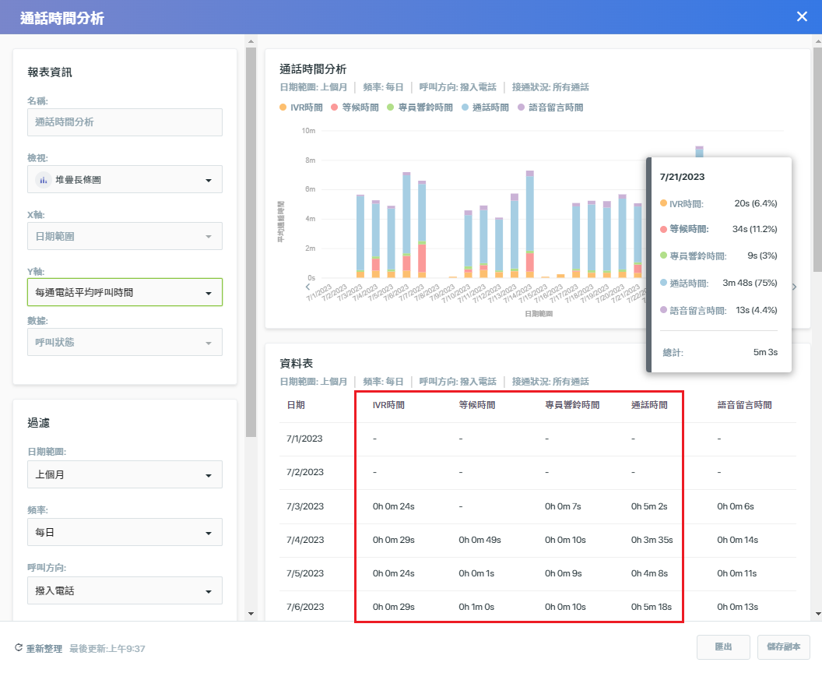Click the 0h 5m 18s talk time cell
Viewport: 822px width, 673px height.
coord(651,607)
